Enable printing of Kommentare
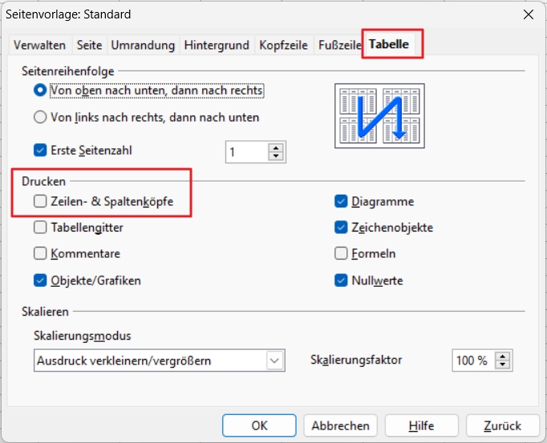 [x=41, y=254]
